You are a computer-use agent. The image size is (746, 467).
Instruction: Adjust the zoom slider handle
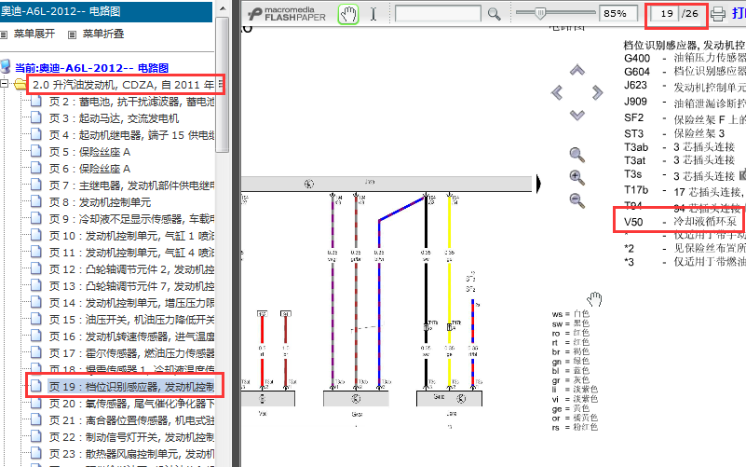coord(540,13)
